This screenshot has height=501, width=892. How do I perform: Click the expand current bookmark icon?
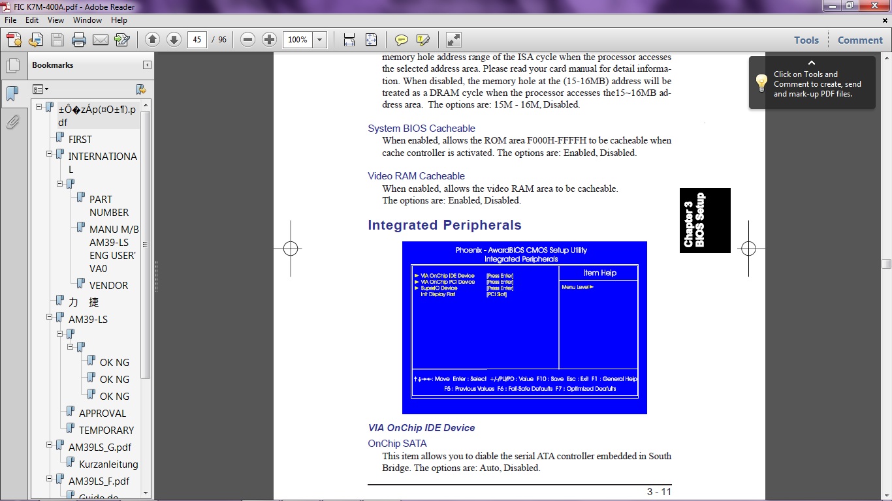click(x=140, y=89)
